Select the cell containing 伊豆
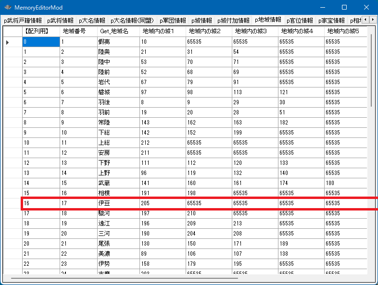Viewport: 378px width, 285px height. 118,203
